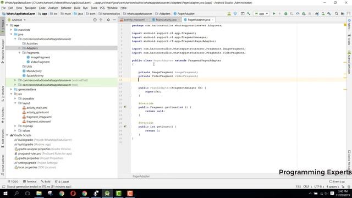This screenshot has width=352, height=198.
Task: Click Sync Project with Gradle Files icon
Action: point(317,14)
